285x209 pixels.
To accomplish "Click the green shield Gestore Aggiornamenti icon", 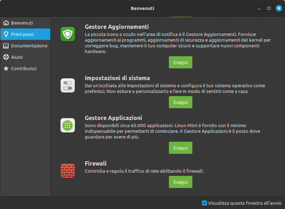I will pos(68,34).
